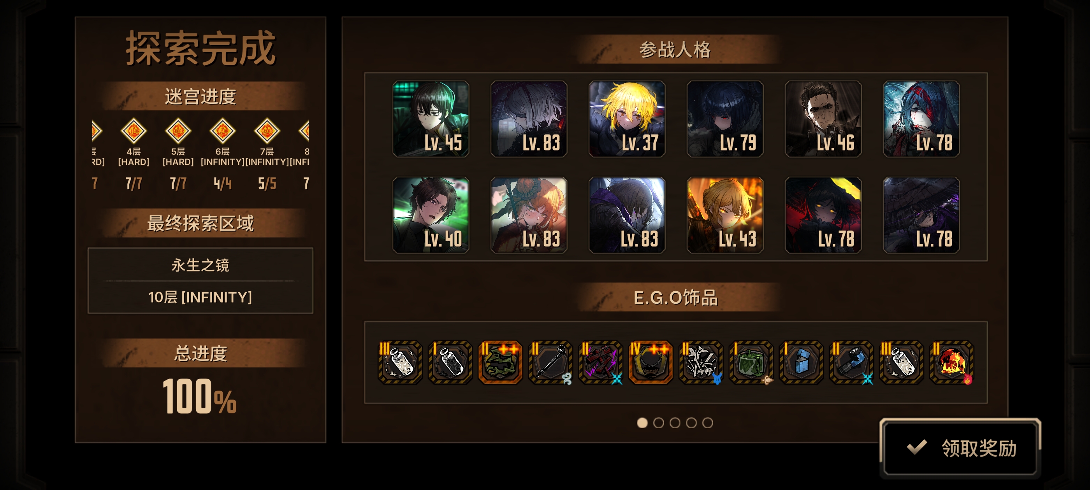Click the black pipe wrench E.G.O gift

[550, 362]
